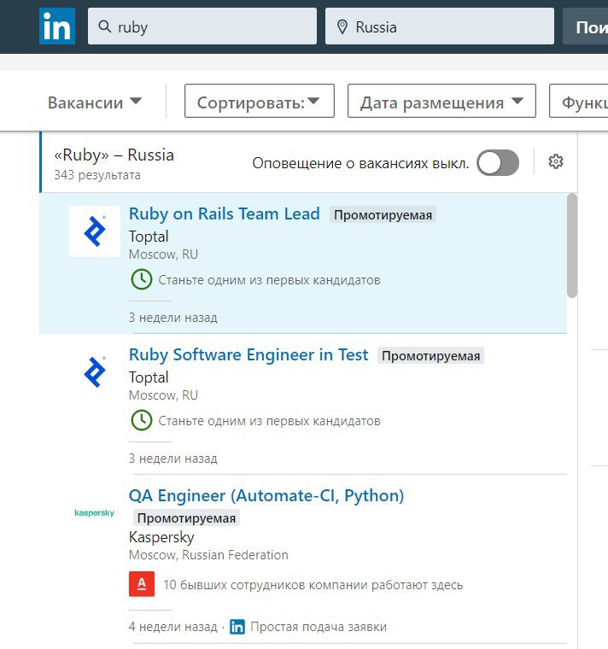Click Станьте одним из первых in Software Engineer card
The image size is (608, 649).
(x=270, y=420)
